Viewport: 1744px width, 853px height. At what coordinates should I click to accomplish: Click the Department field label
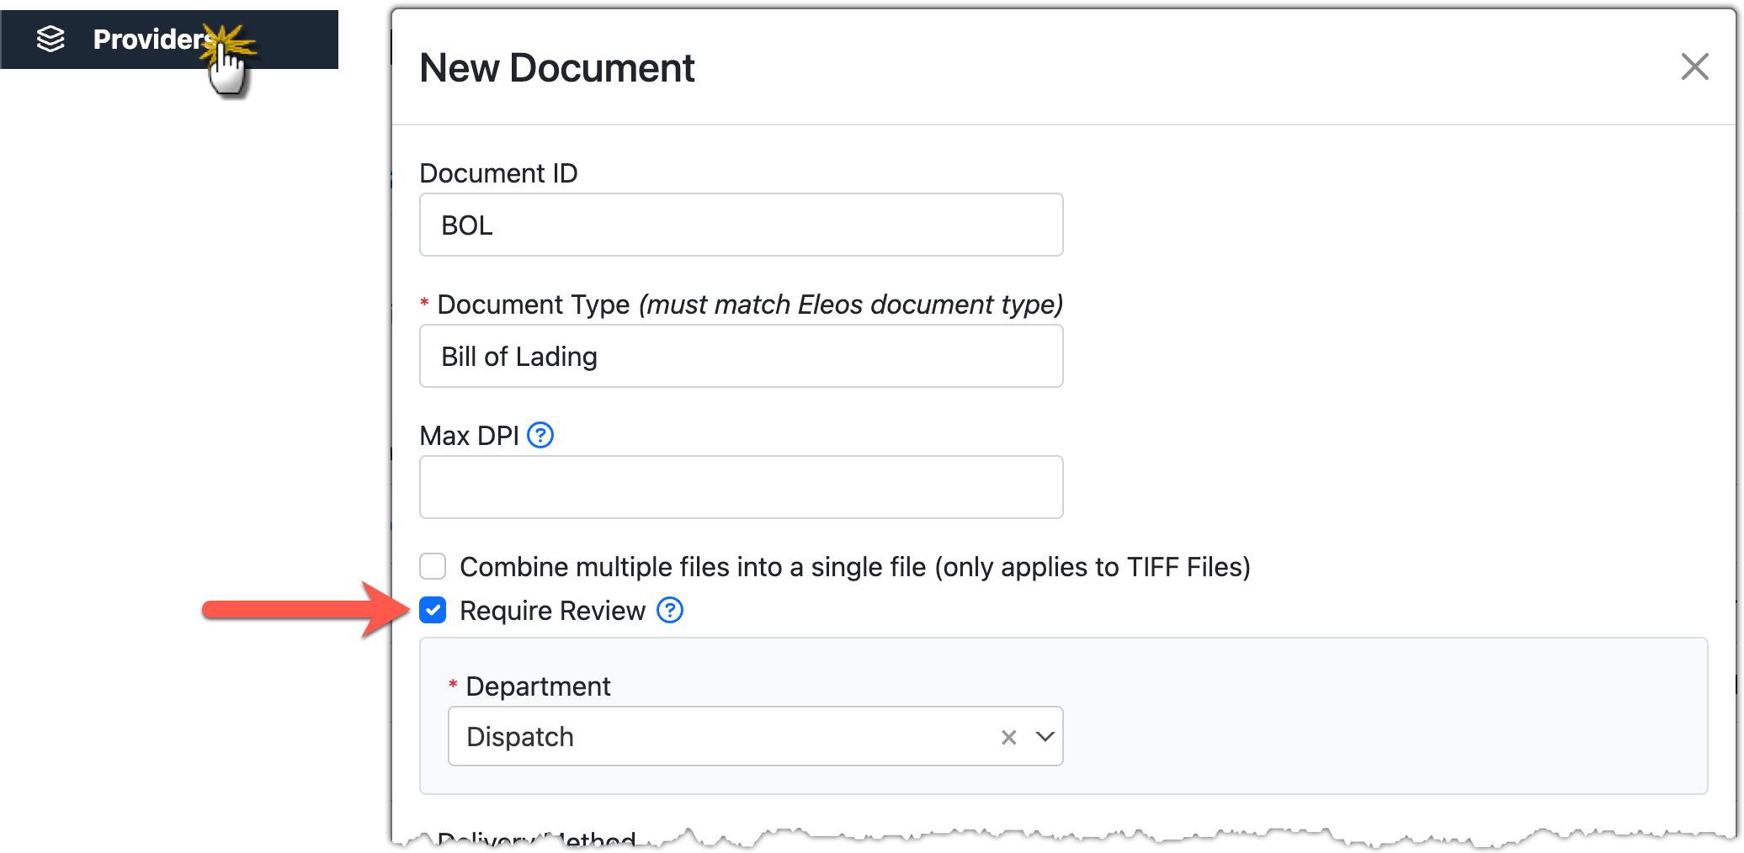point(538,686)
